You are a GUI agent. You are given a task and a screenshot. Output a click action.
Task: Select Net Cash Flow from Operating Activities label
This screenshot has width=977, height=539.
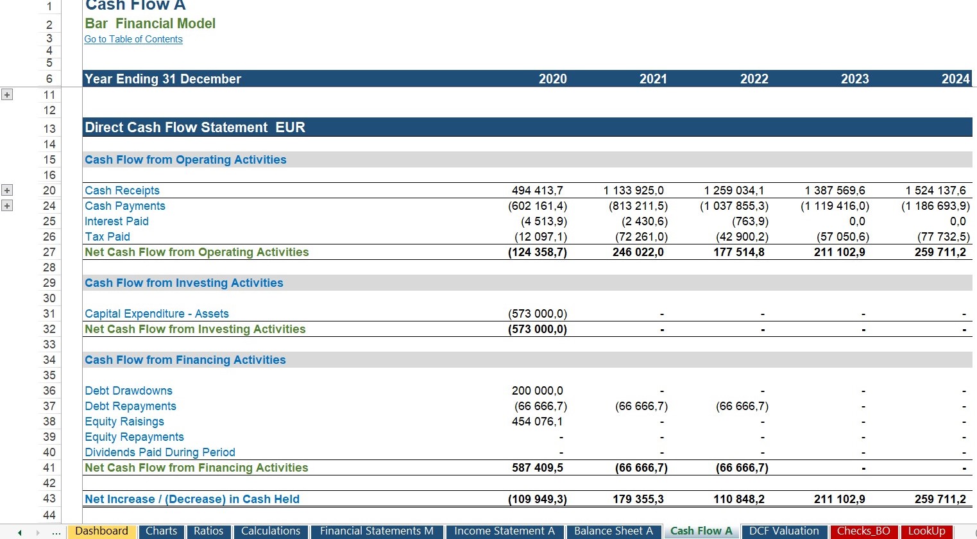pyautogui.click(x=197, y=252)
